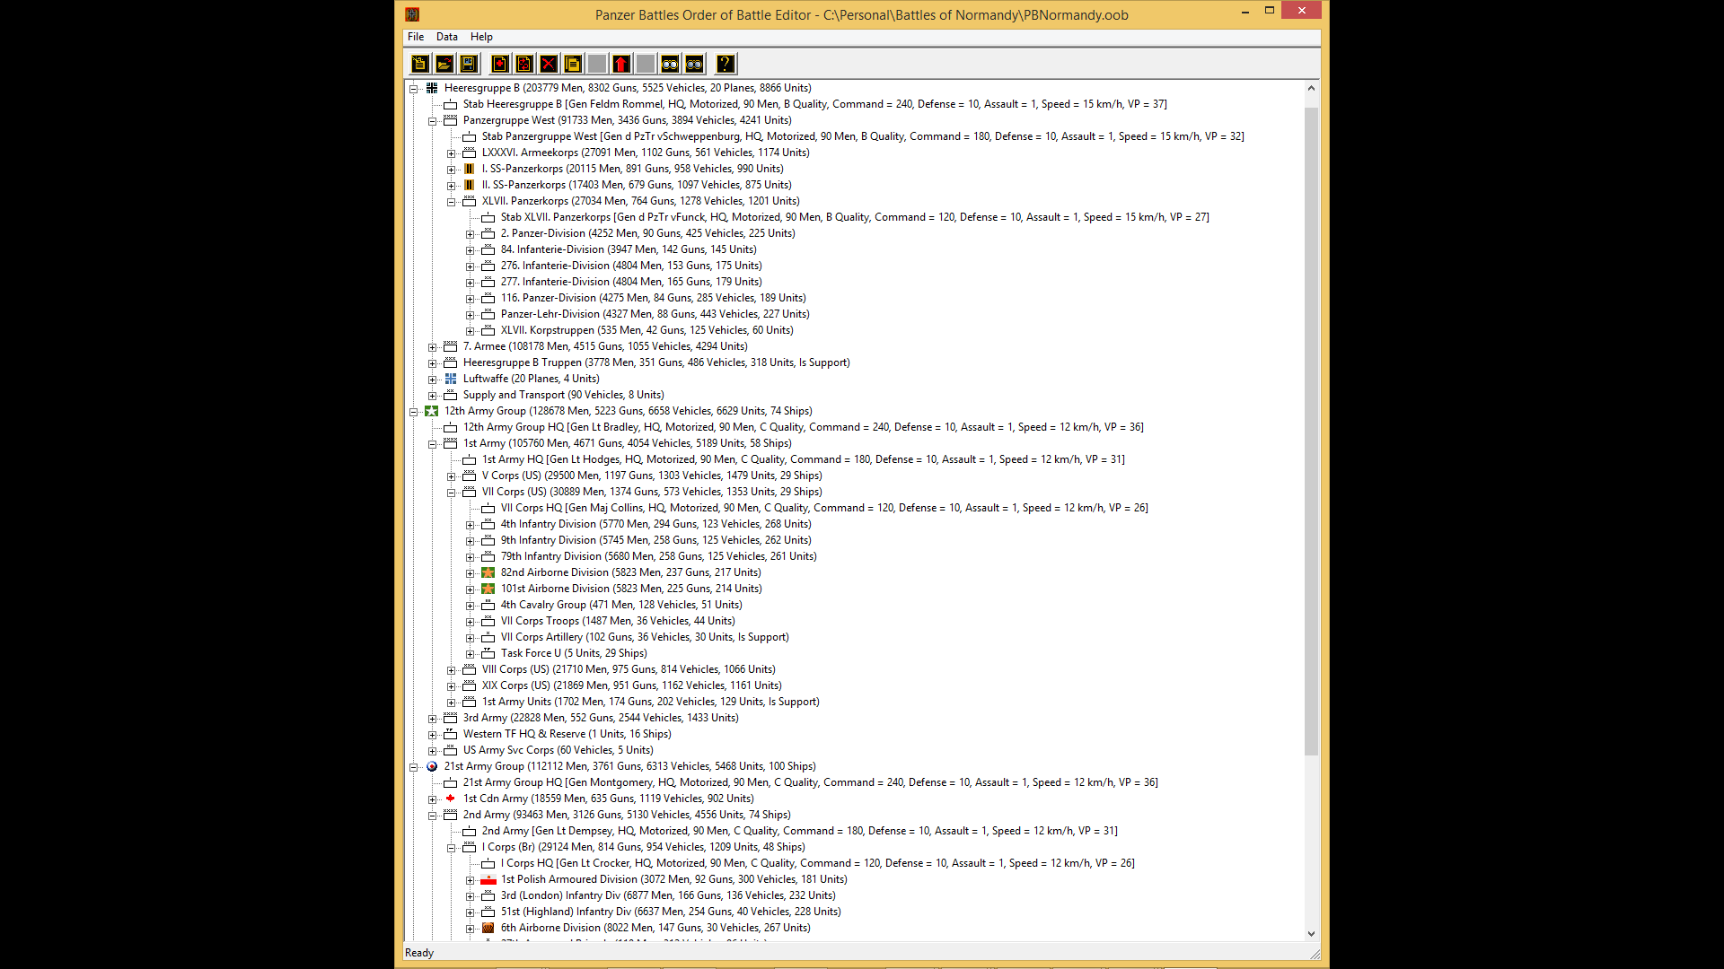The height and width of the screenshot is (969, 1724).
Task: Expand the LXXXVI. Armeekorps node
Action: click(x=452, y=153)
